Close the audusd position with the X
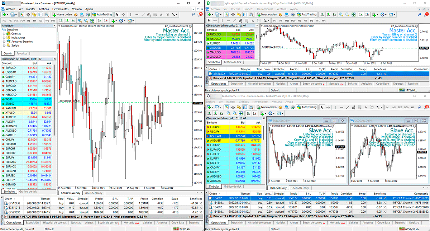430x231 pixels. tap(385, 74)
